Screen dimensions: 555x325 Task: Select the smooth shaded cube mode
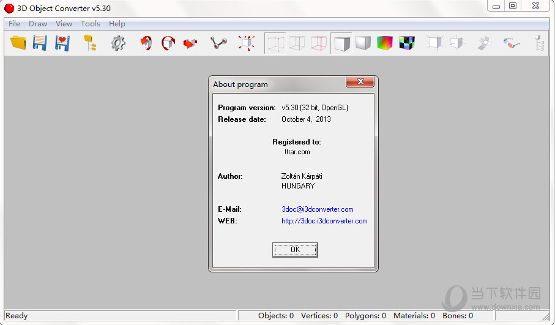click(363, 43)
